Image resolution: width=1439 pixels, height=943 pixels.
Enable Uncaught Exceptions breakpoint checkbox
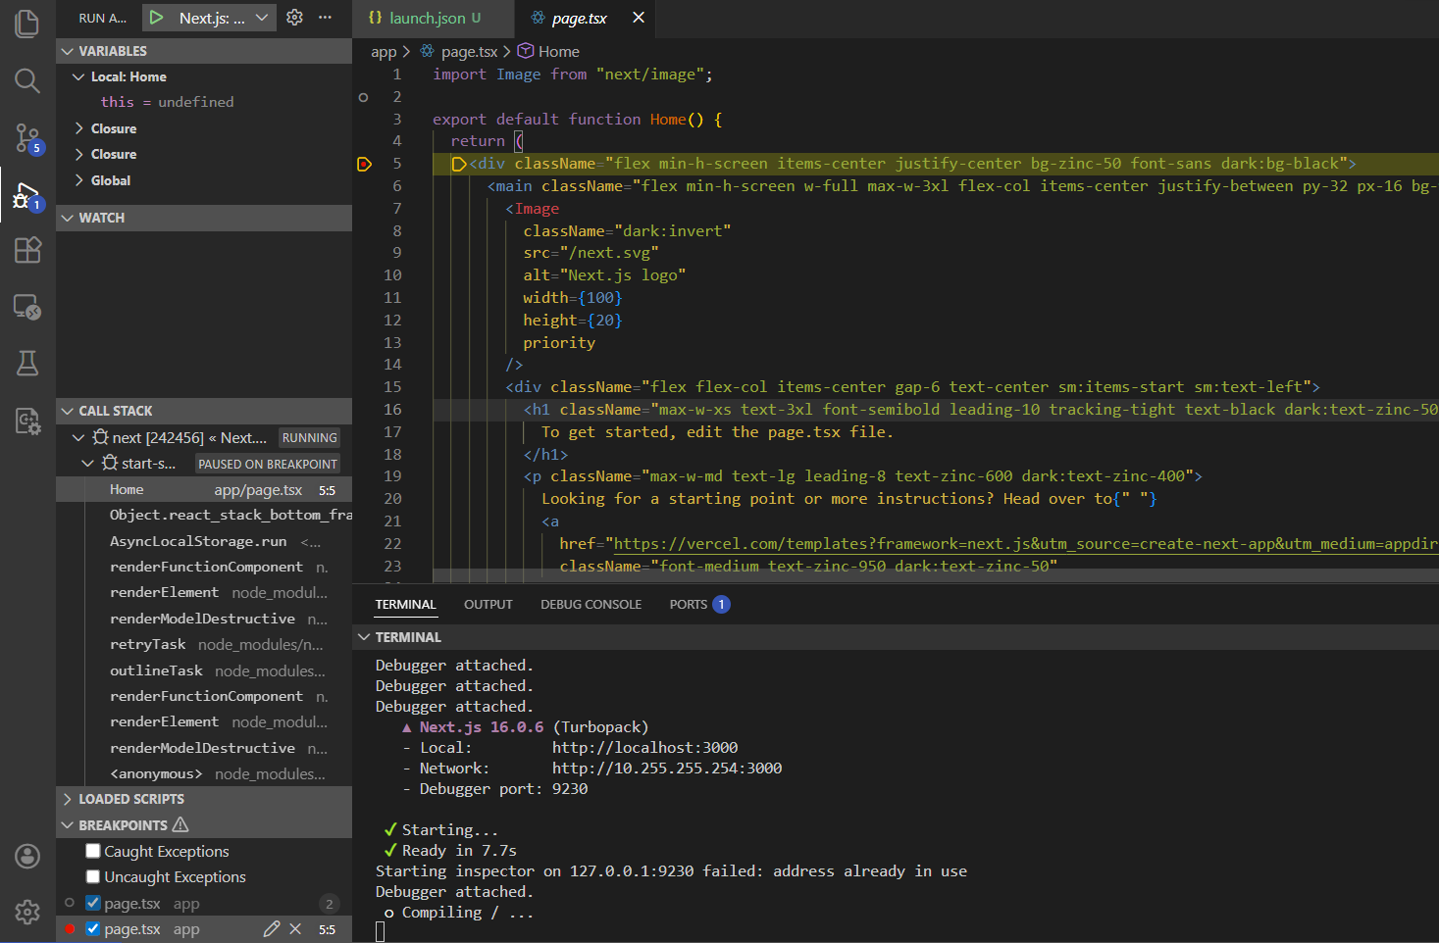93,876
